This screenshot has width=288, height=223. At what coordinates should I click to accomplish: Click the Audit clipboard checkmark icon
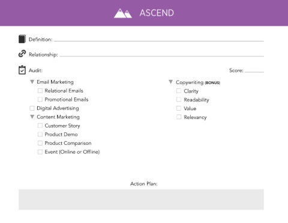pos(22,70)
